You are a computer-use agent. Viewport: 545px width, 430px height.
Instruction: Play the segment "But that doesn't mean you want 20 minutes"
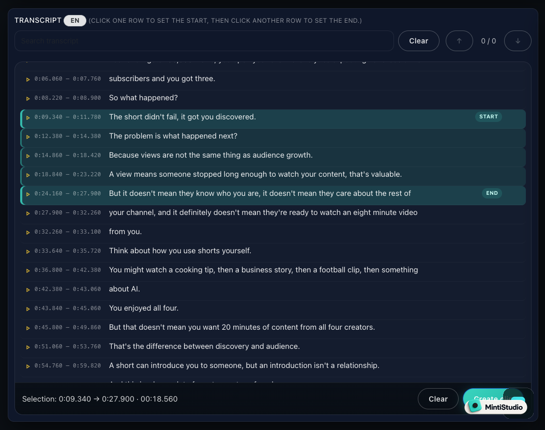click(x=28, y=328)
